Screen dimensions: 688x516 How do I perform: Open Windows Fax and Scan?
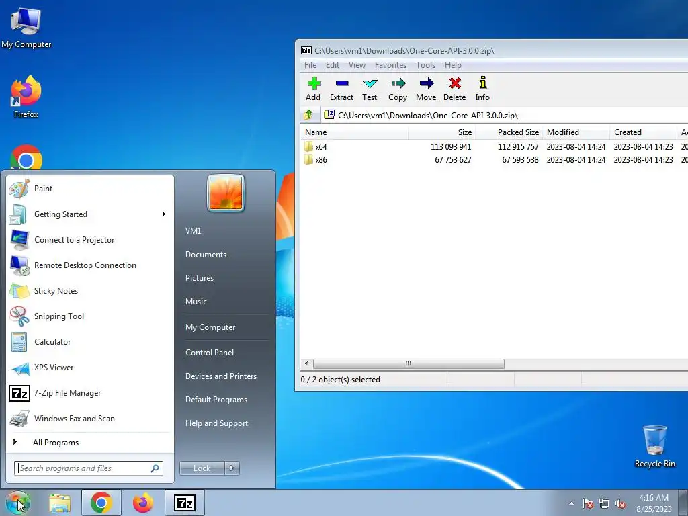point(89,419)
